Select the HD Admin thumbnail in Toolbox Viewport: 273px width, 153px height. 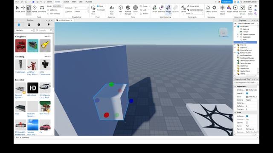click(33, 88)
